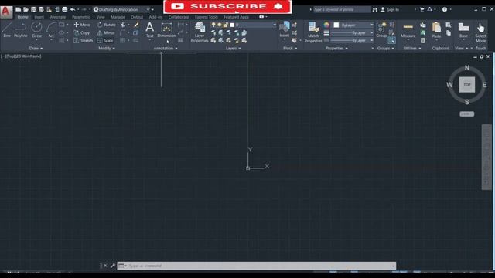Click the Cut clipboard icon
The image size is (495, 278).
449,25
